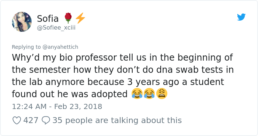The image size is (258, 136).
Task: Open the tweet timestamp 12:24 AM - Feb 23, 2018
Action: point(57,106)
